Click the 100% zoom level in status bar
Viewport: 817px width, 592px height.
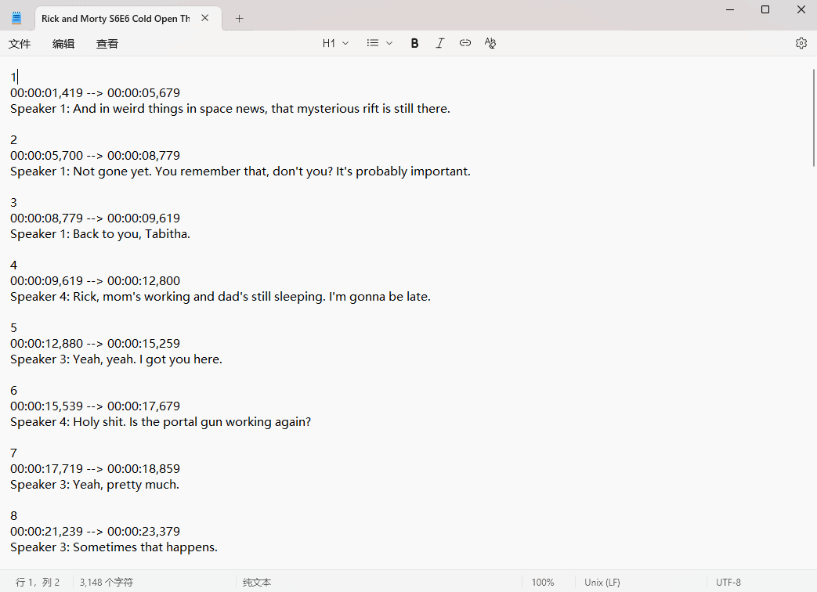pos(543,583)
